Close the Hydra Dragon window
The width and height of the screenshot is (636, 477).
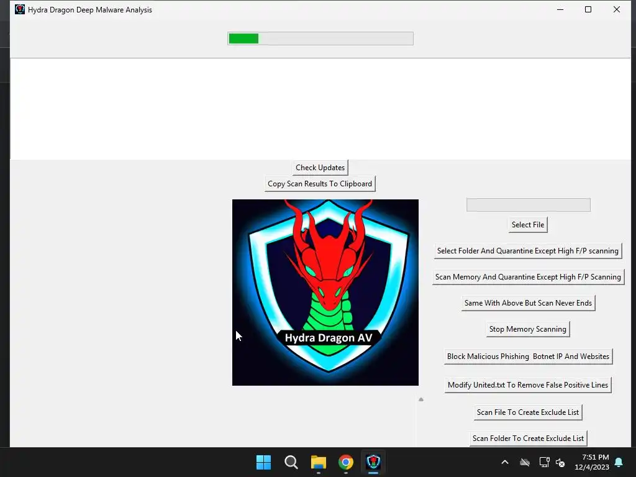pyautogui.click(x=617, y=9)
